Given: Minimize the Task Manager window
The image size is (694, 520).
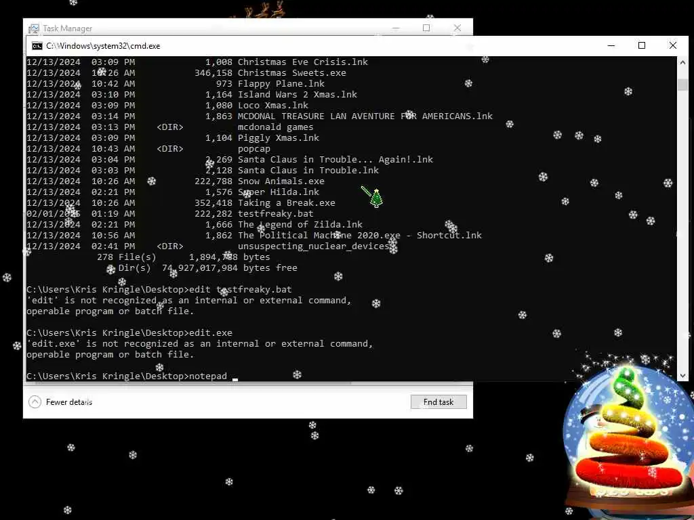Looking at the screenshot, I should pyautogui.click(x=396, y=28).
